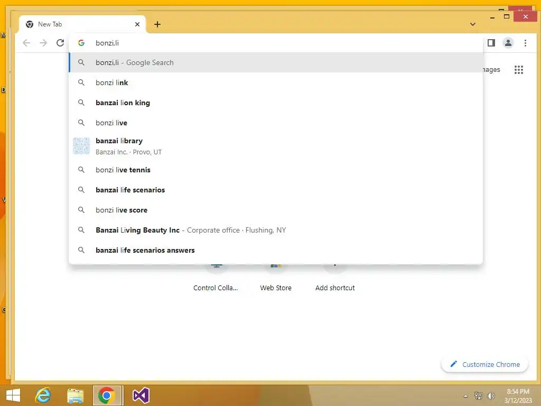Choose 'banzai life scenarios answers' suggestion
This screenshot has height=406, width=541.
[x=276, y=250]
